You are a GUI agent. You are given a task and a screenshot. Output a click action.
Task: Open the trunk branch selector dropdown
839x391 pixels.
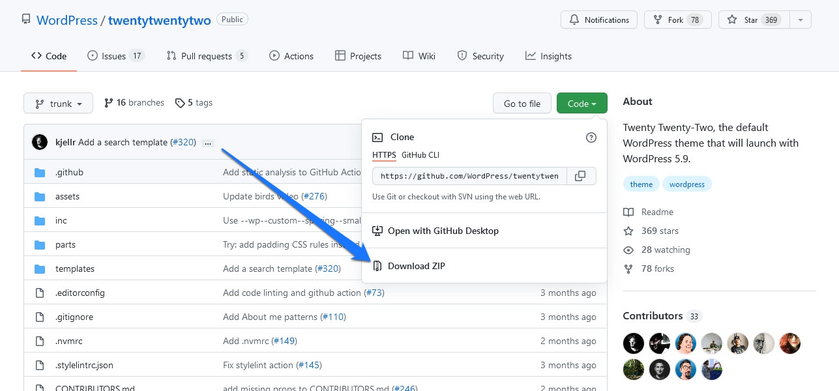coord(59,104)
